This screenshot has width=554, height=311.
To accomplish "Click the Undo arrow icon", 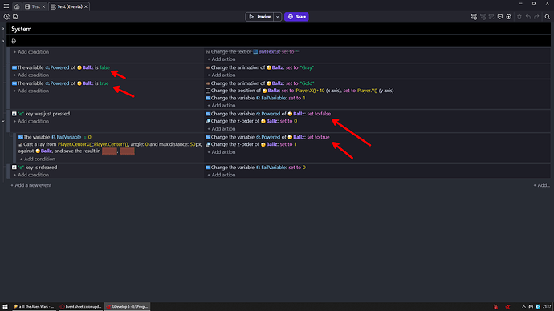I will (528, 17).
